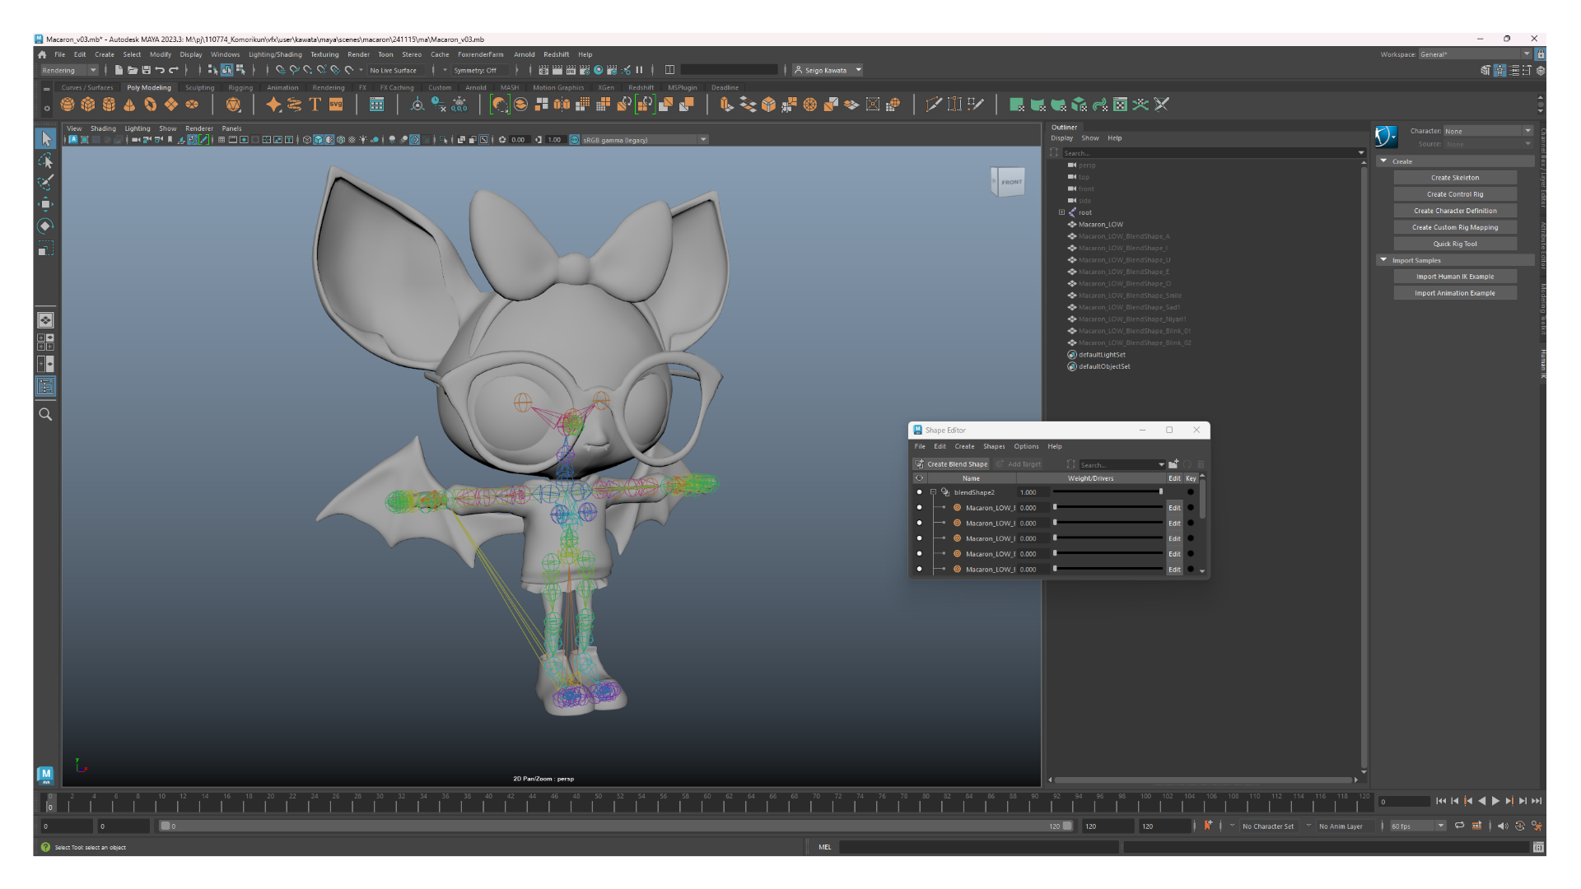The height and width of the screenshot is (889, 1581).
Task: Switch to the Sculpting shelf tab
Action: click(x=199, y=87)
